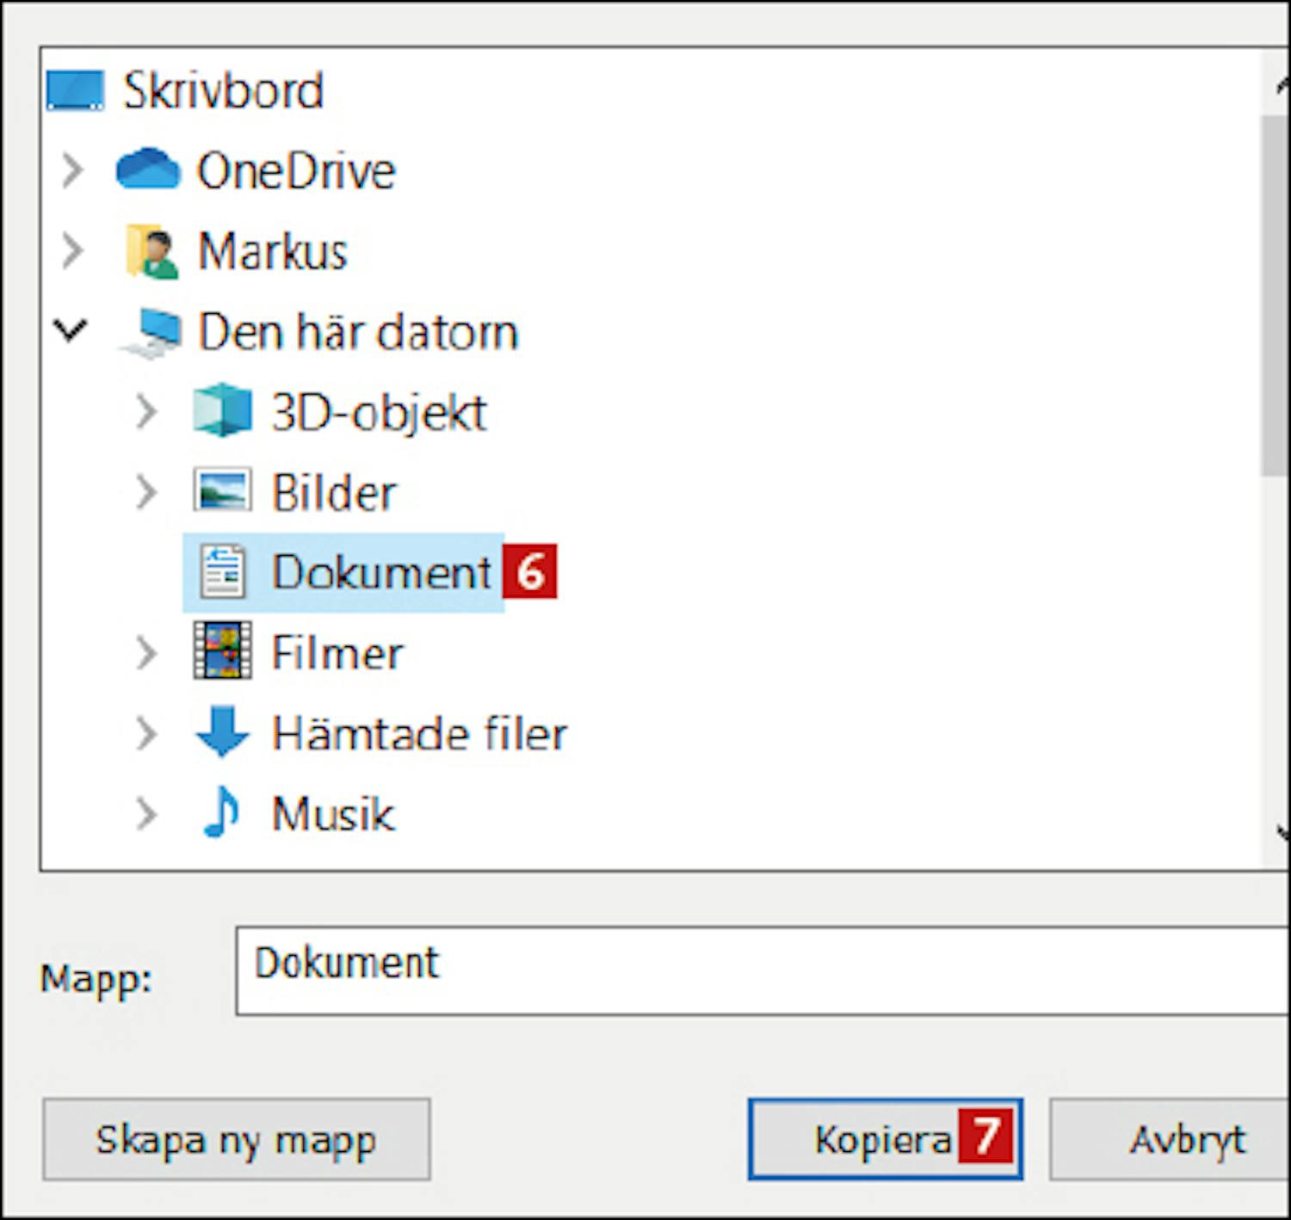Click the Filmer filmstrip icon
This screenshot has width=1291, height=1220.
click(222, 651)
